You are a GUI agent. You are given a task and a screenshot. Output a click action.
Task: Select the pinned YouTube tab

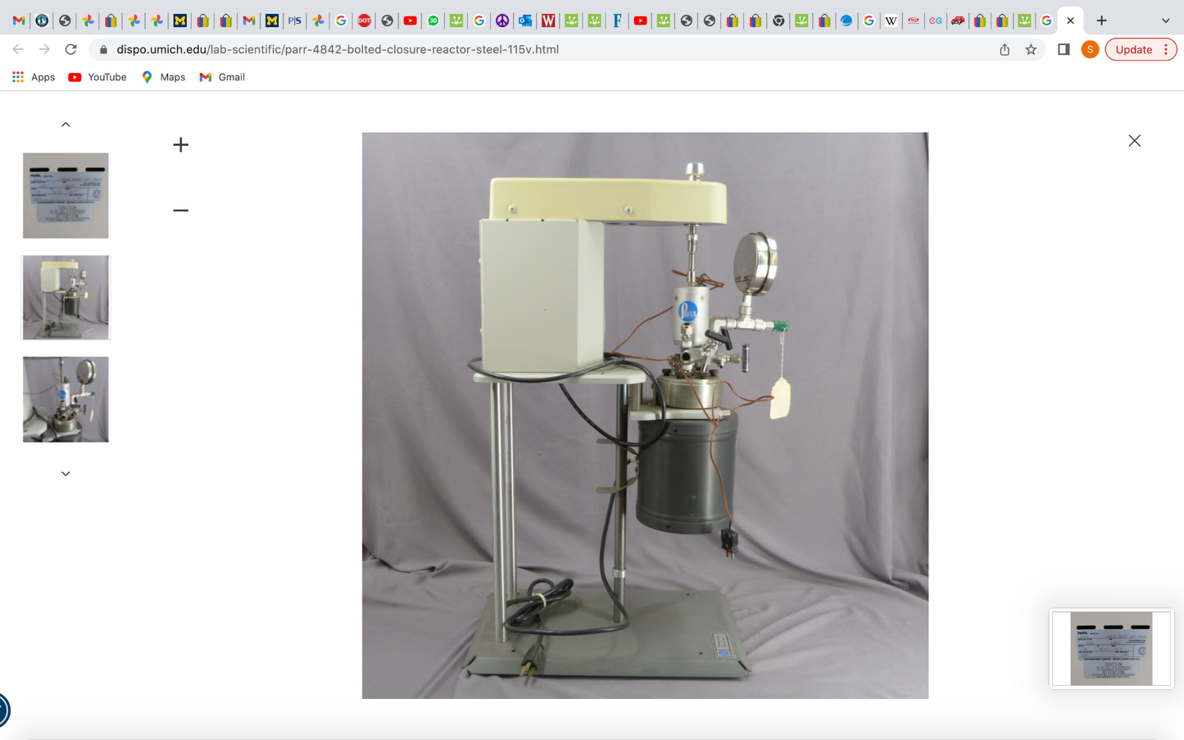pyautogui.click(x=410, y=20)
